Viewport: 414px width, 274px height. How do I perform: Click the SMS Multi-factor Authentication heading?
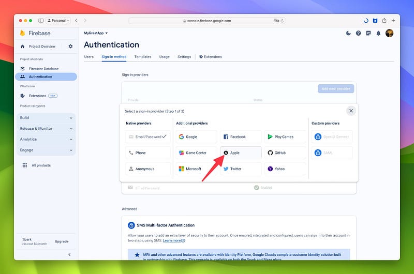point(166,225)
